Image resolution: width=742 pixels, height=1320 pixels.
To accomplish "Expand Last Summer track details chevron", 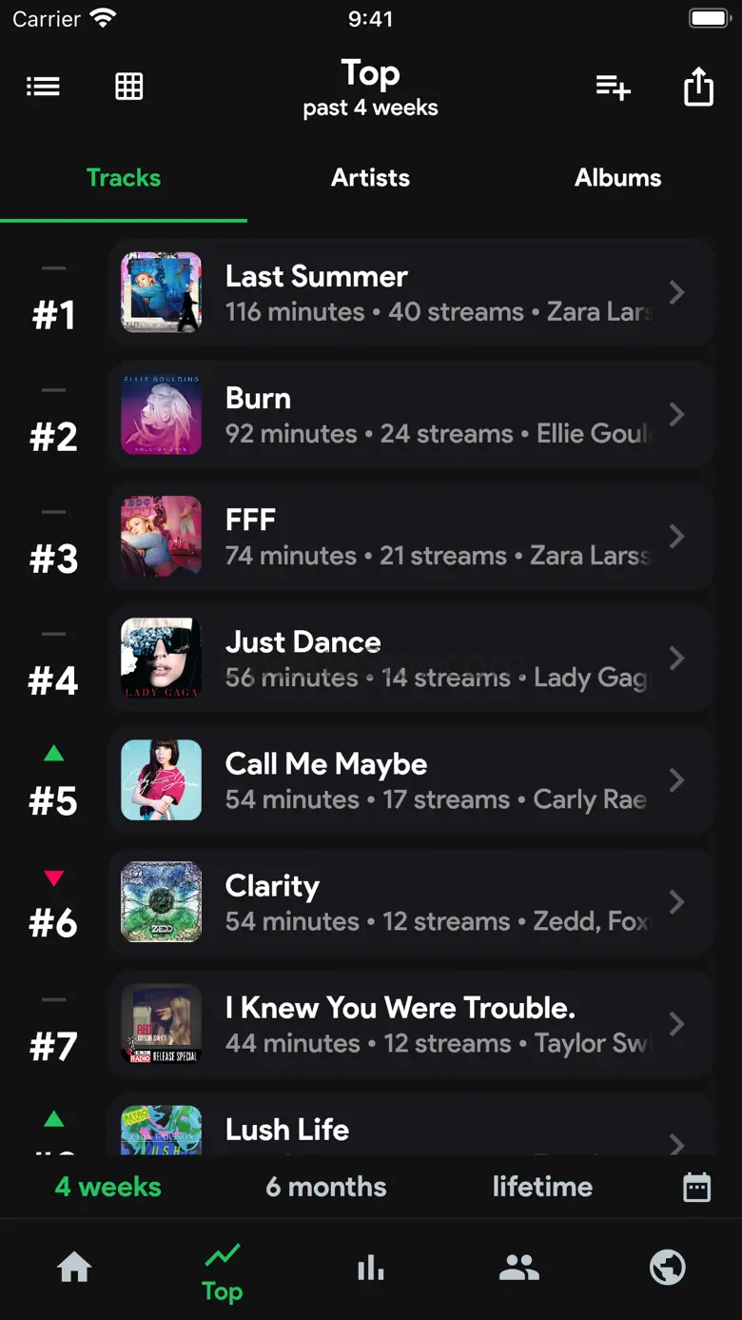I will click(676, 292).
